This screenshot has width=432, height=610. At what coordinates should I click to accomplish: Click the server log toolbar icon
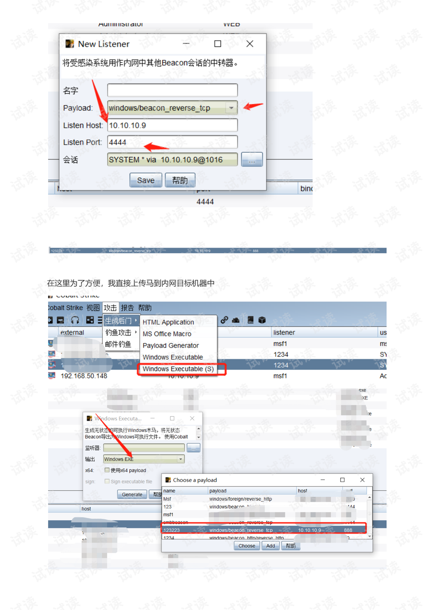[250, 320]
